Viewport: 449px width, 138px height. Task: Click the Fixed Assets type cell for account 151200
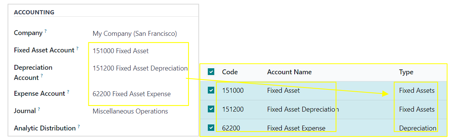pyautogui.click(x=417, y=109)
